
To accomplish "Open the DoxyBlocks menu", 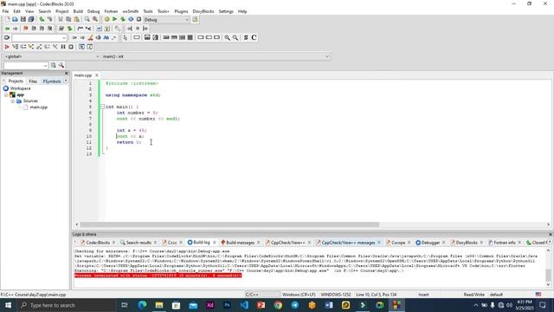I will click(203, 11).
